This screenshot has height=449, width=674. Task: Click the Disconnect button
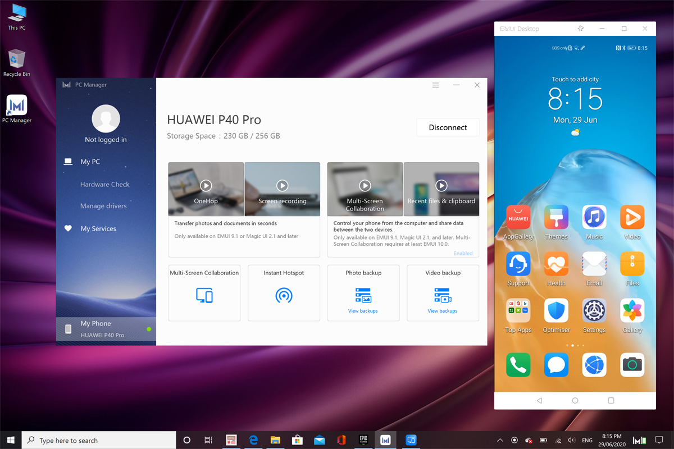pyautogui.click(x=448, y=127)
